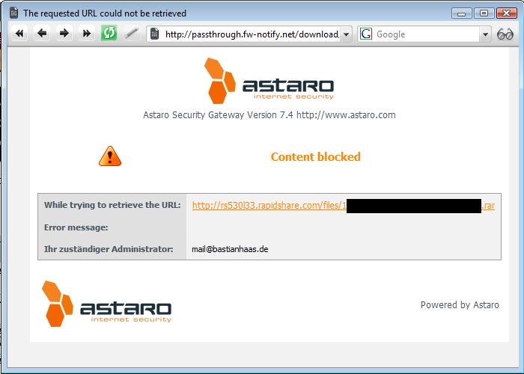Click the document icon in the title bar
The width and height of the screenshot is (524, 374).
point(14,13)
